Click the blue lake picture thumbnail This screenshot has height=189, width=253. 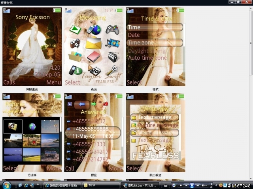tap(13, 155)
